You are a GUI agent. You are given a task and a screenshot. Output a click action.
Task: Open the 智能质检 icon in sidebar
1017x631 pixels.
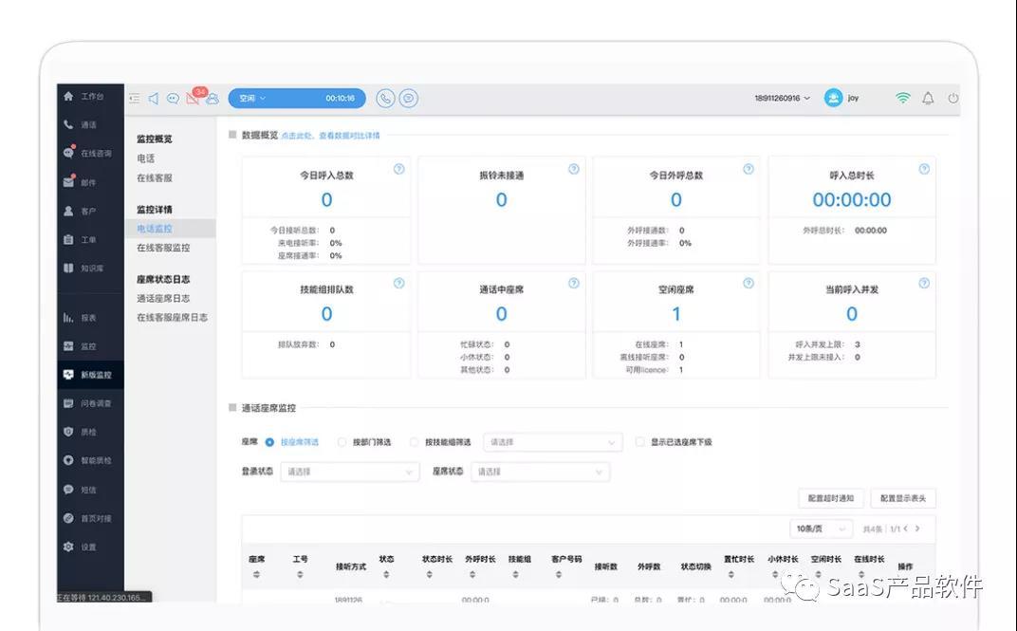(x=68, y=460)
